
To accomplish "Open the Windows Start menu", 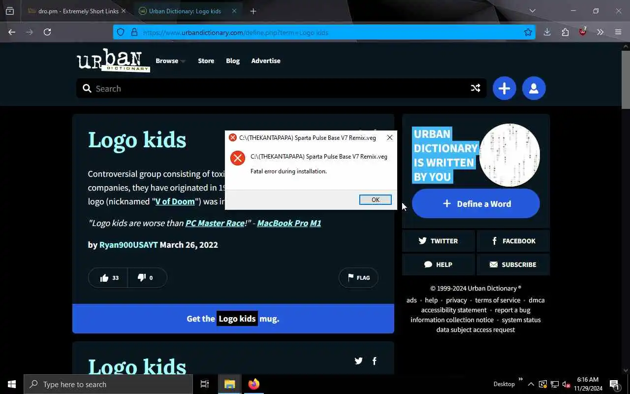I will (12, 384).
